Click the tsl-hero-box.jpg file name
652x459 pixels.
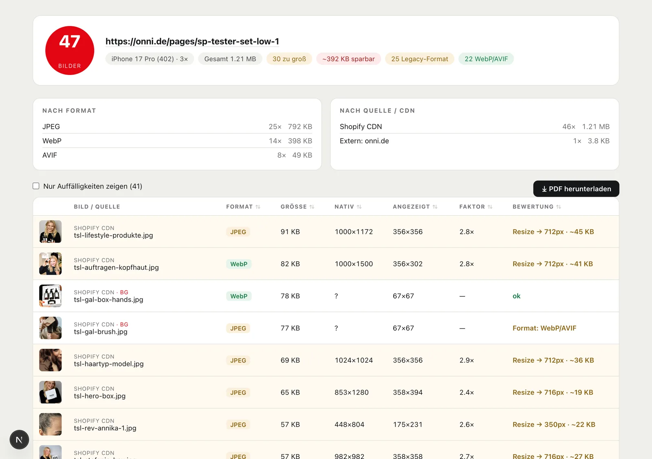[x=100, y=396]
